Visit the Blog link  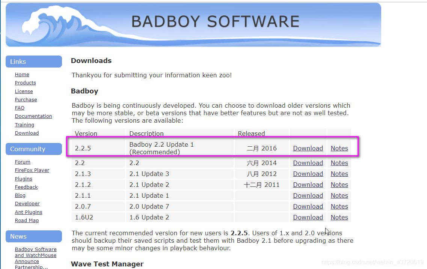point(20,195)
